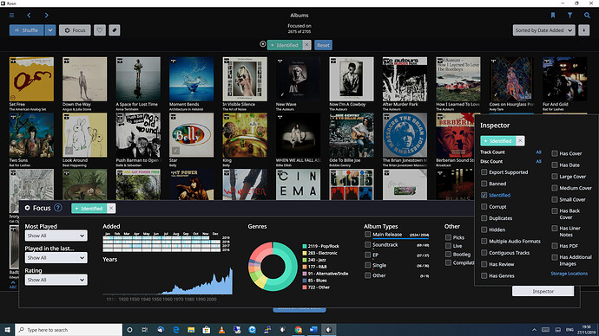Check Has Date option
The width and height of the screenshot is (599, 336).
click(x=555, y=165)
